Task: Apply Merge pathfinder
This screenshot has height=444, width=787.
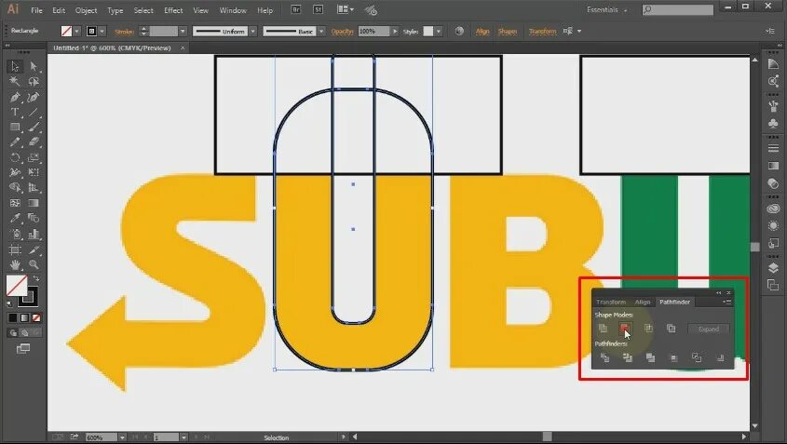Action: click(x=650, y=357)
